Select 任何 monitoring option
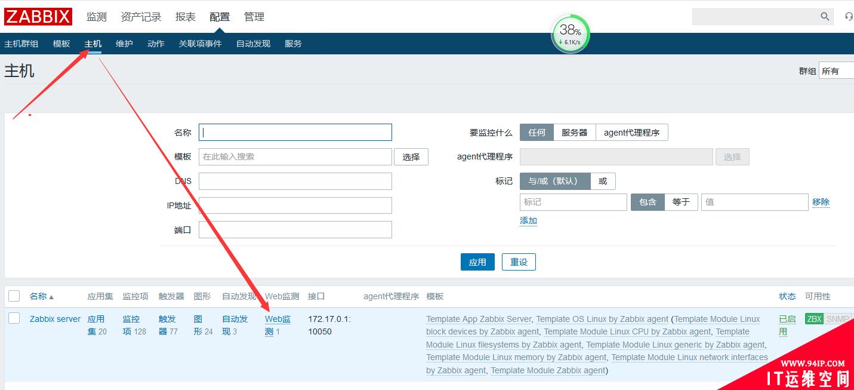 pyautogui.click(x=537, y=133)
